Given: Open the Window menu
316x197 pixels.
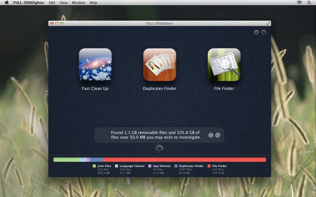Looking at the screenshot, I should [x=78, y=3].
